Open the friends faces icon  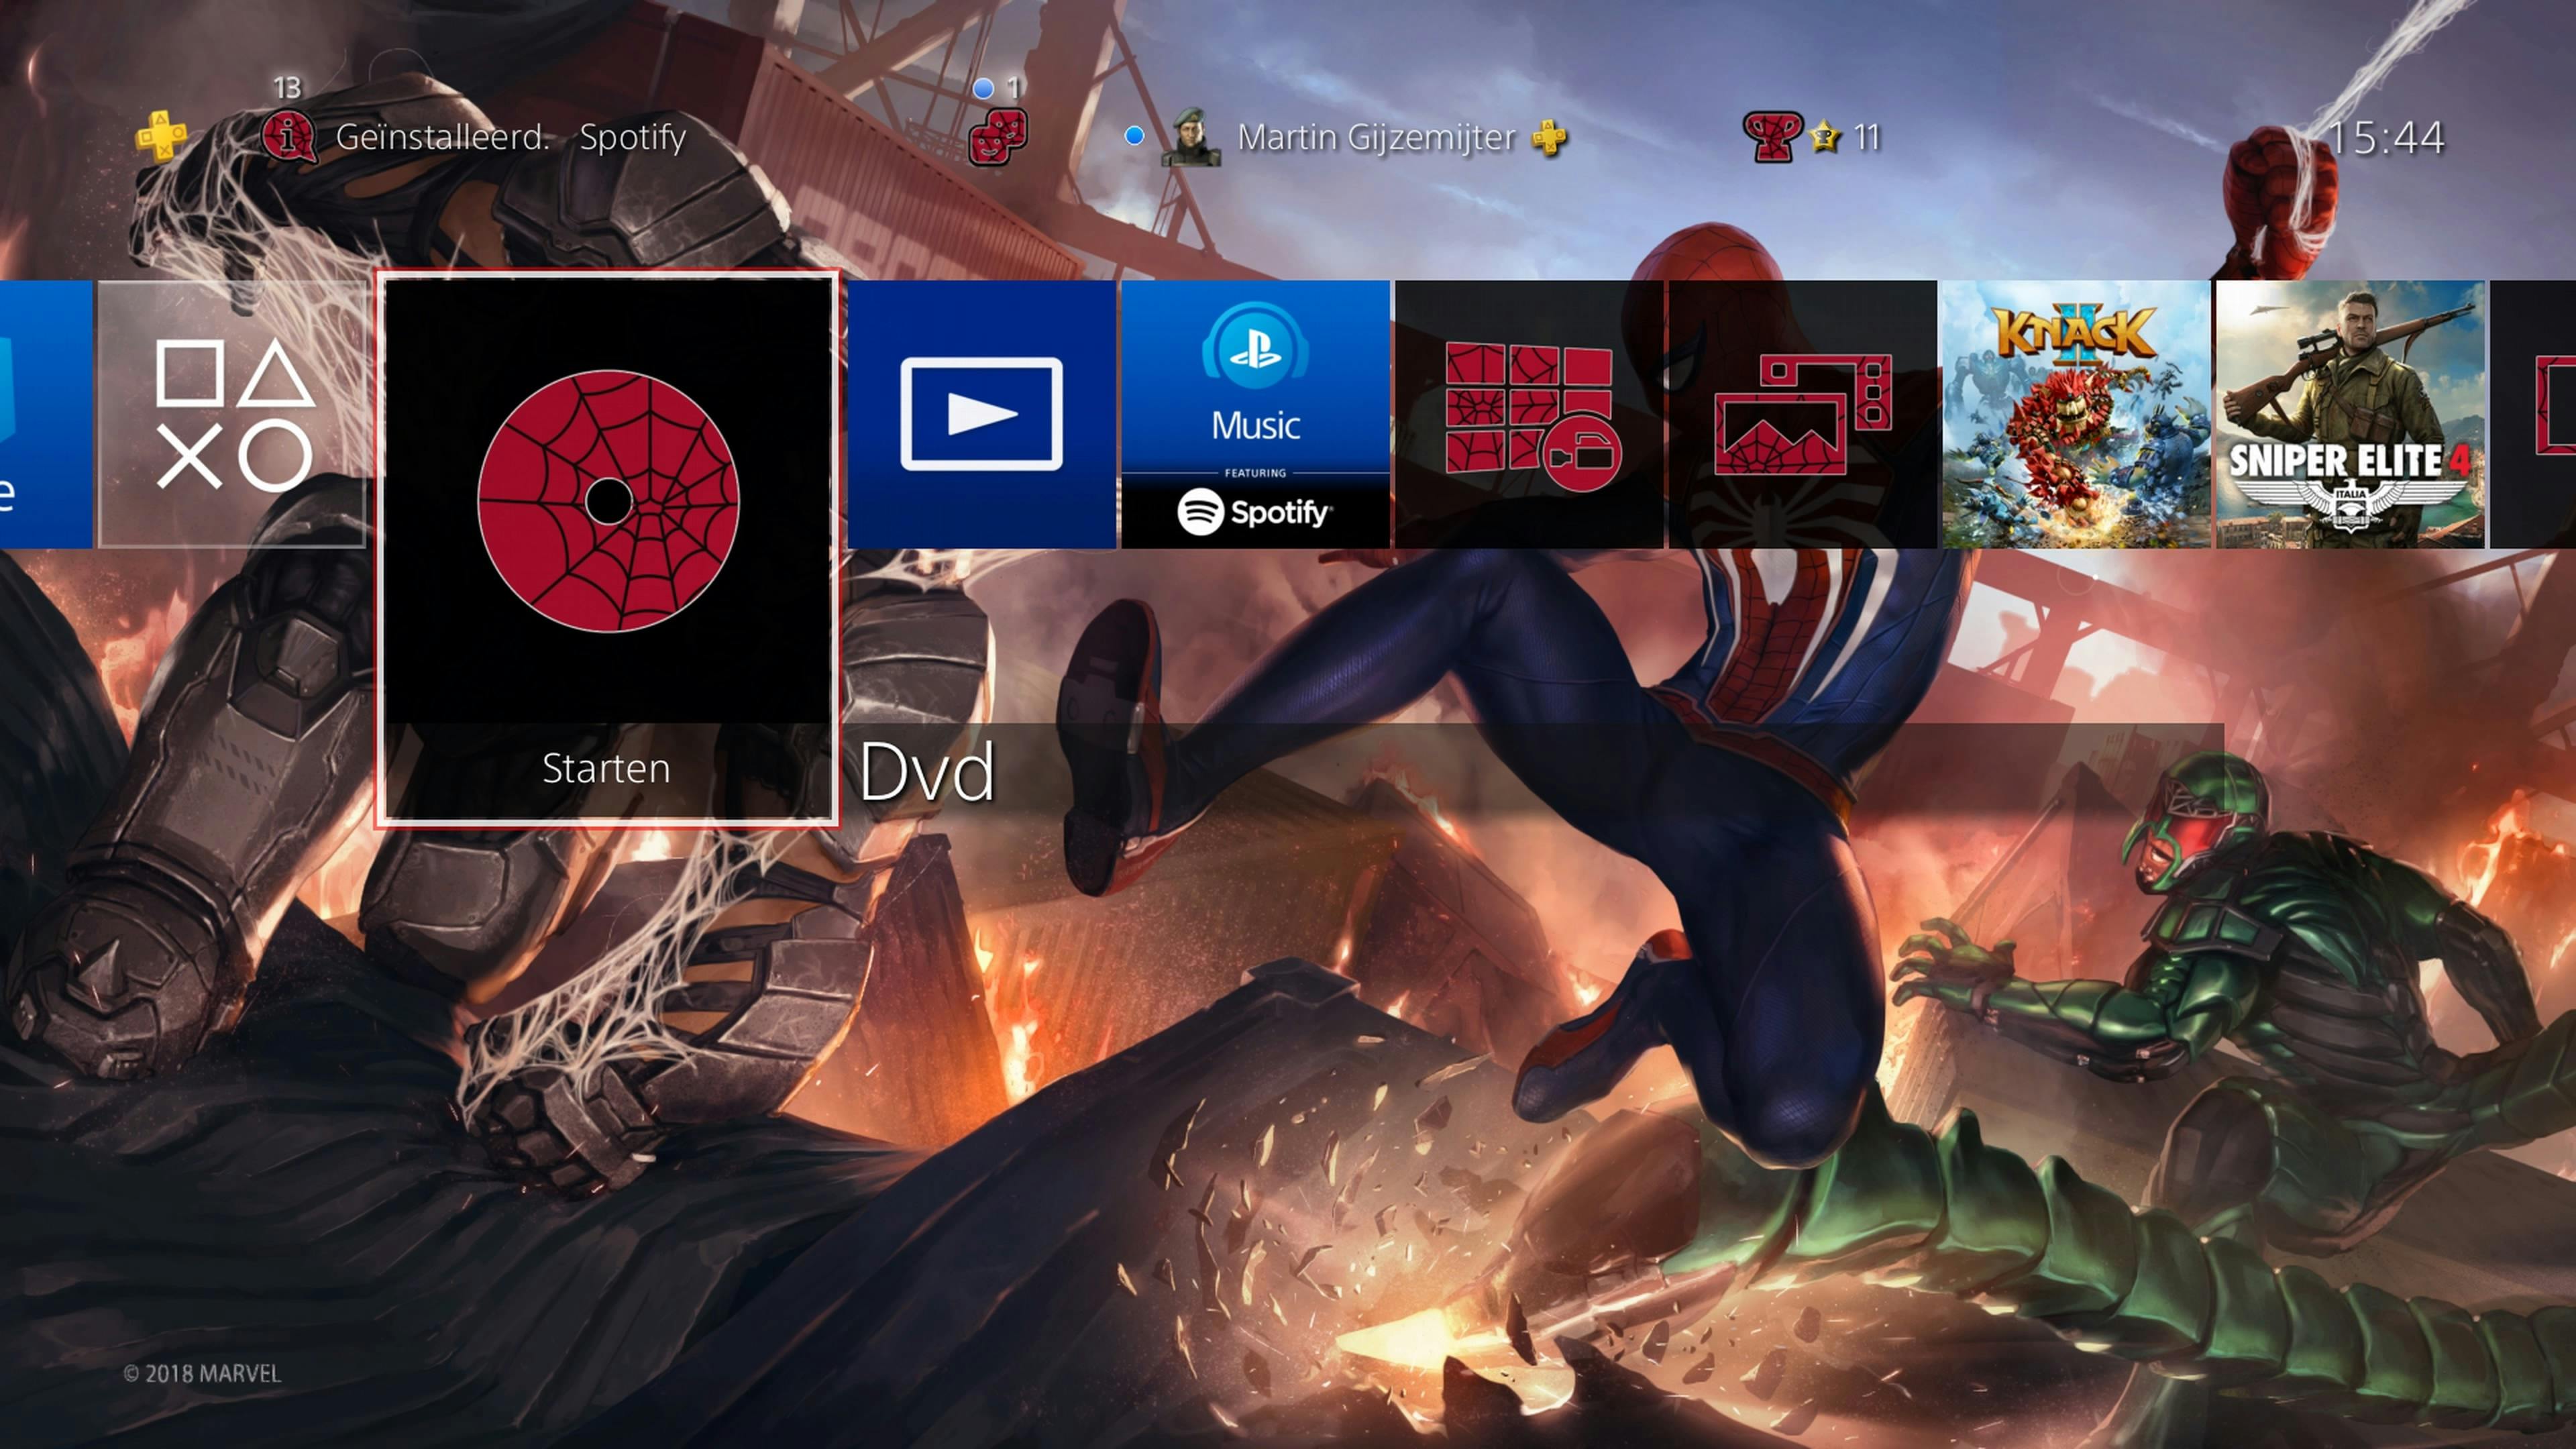[x=997, y=137]
